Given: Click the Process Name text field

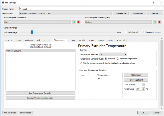Looking at the screenshot, I should coord(91,9).
